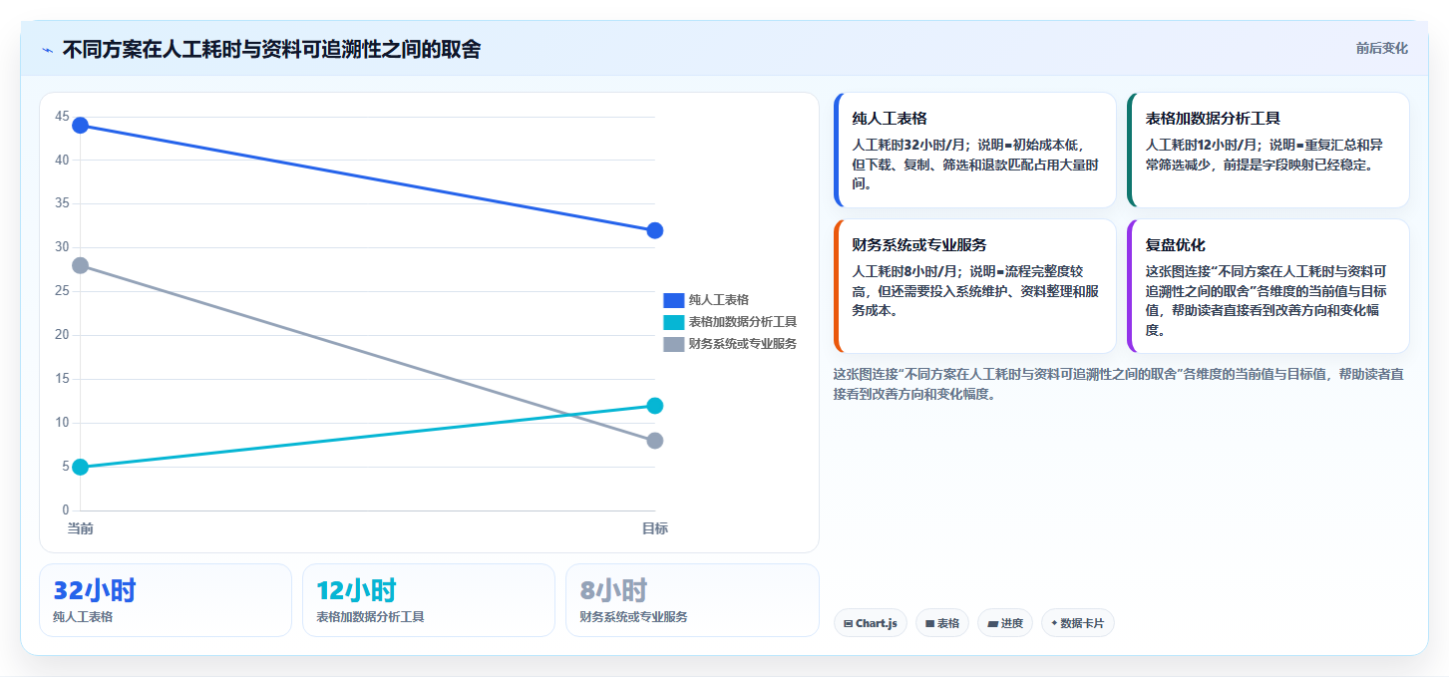Click the 纯人工表格 legend label
The image size is (1449, 677).
718,299
